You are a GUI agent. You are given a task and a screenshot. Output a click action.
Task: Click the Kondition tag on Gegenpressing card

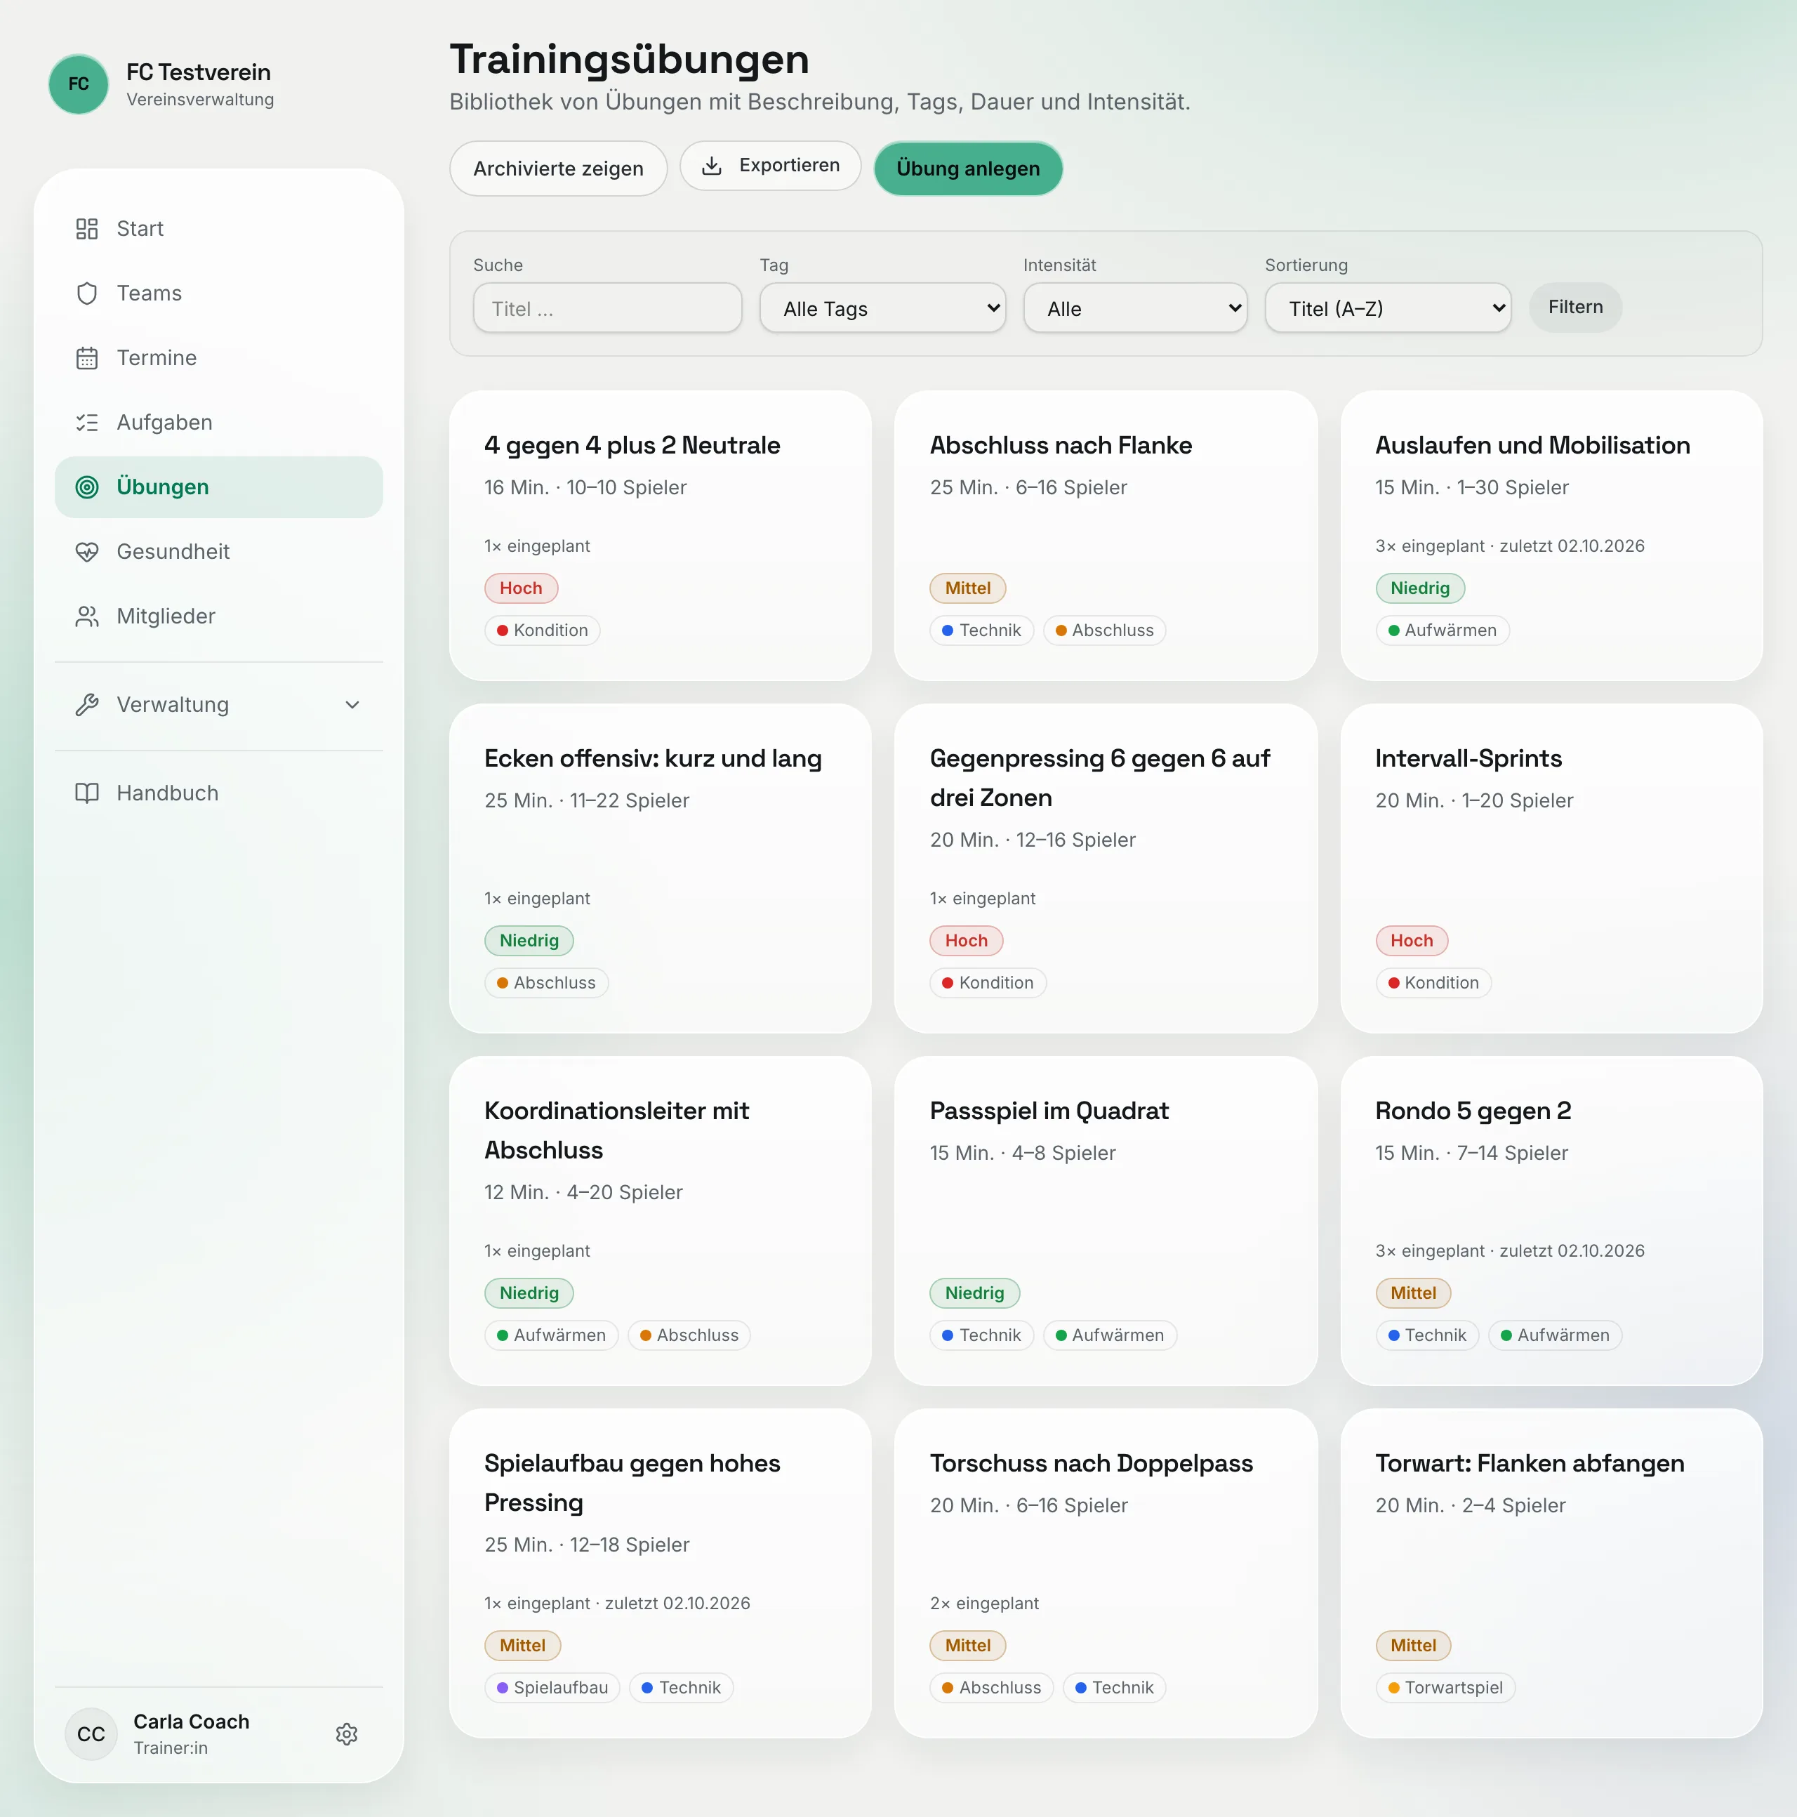(988, 983)
